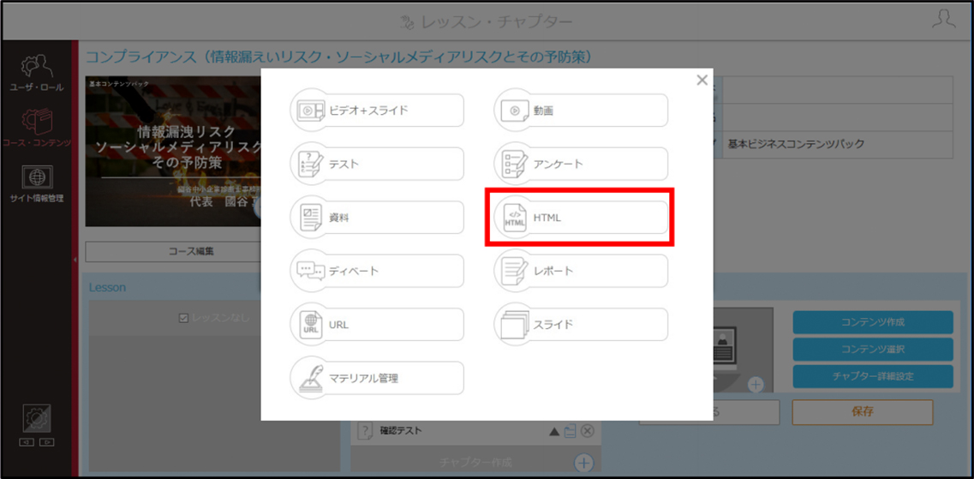This screenshot has height=479, width=974.
Task: Click the コンプライアンス course title
Action: (x=338, y=57)
